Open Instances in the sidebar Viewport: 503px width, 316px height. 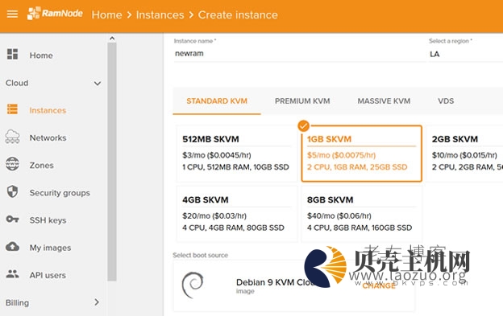coord(48,110)
